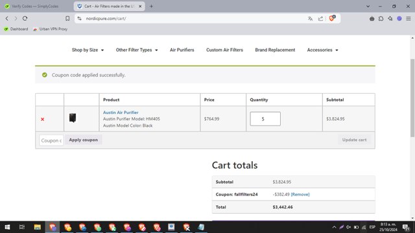Click the Cart totals heading
The height and width of the screenshot is (233, 415).
coord(235,166)
